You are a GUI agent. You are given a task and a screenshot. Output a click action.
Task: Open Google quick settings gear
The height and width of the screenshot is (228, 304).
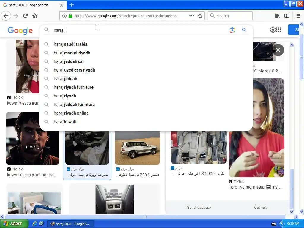click(273, 30)
